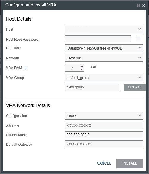
Task: Click the CANCEL link
Action: [x=104, y=163]
